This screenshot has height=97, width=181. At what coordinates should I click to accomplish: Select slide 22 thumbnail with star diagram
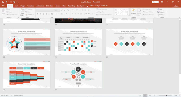pos(27,42)
